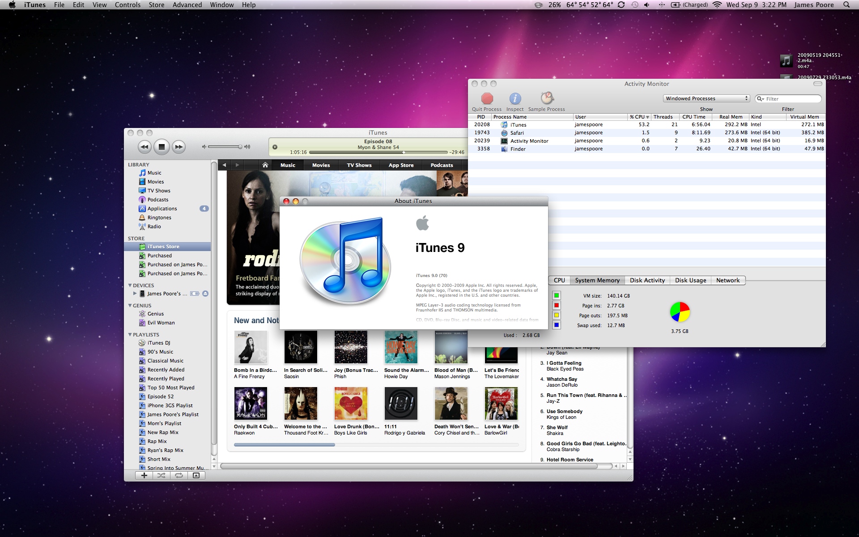Toggle shuffle playback at sidebar bottom
This screenshot has height=537, width=859.
pyautogui.click(x=162, y=476)
